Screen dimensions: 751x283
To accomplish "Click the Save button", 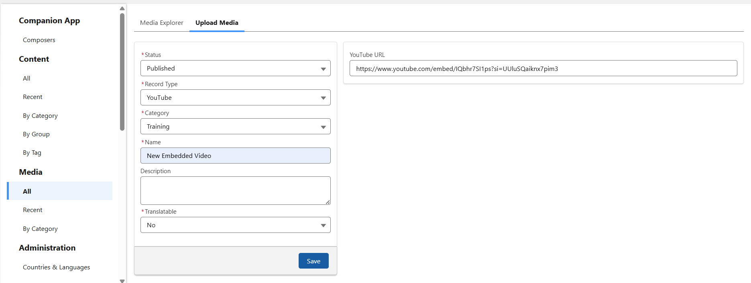I will coord(313,261).
